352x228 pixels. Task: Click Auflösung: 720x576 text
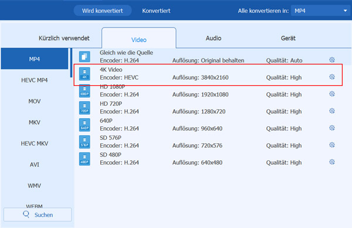click(197, 146)
